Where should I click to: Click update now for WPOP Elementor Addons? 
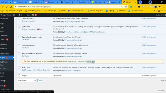click(91, 61)
